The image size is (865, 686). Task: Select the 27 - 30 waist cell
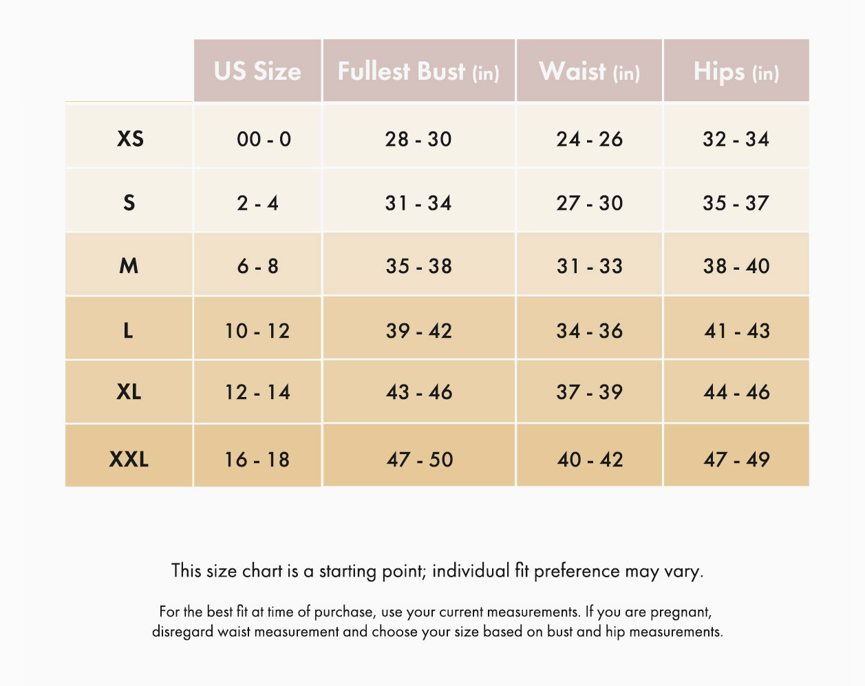(589, 203)
